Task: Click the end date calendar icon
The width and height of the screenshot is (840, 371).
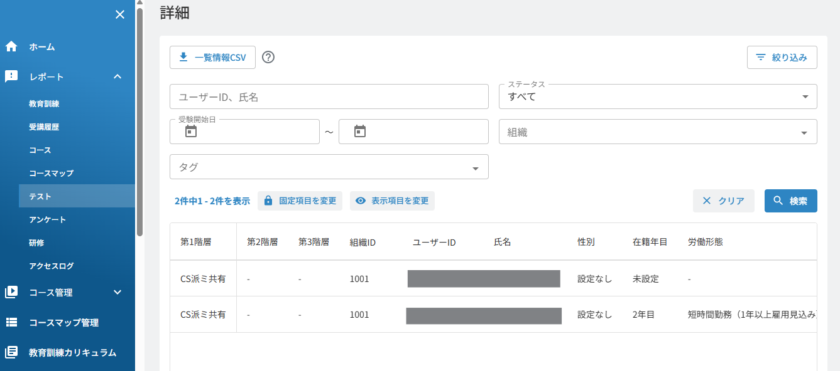Action: tap(360, 132)
